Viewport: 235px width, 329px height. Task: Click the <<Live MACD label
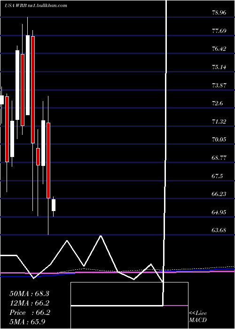198,317
